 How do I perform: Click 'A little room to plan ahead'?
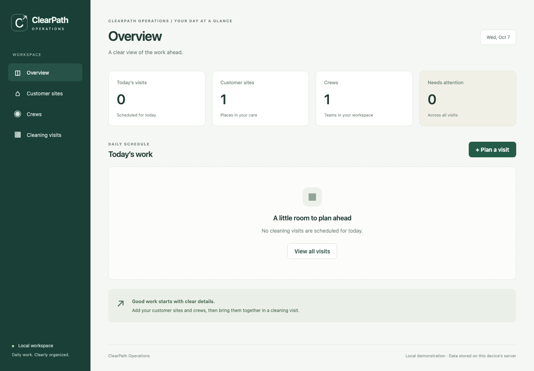click(312, 218)
